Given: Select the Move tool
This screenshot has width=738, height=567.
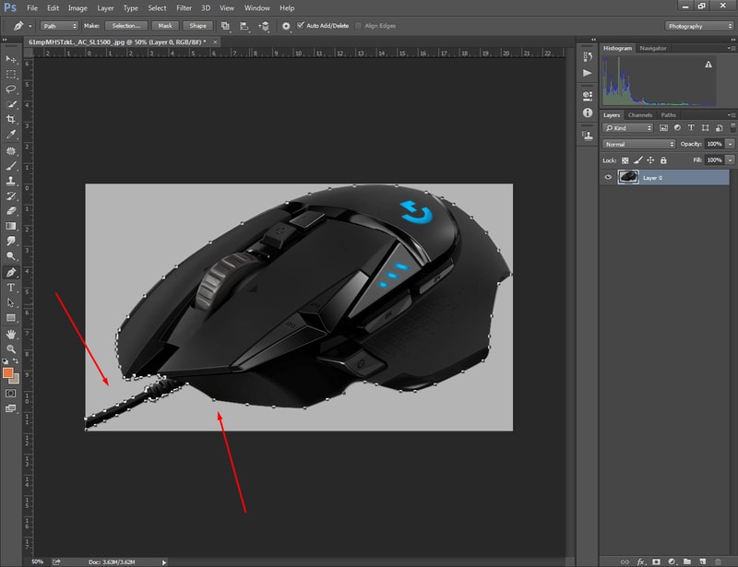Looking at the screenshot, I should [10, 59].
